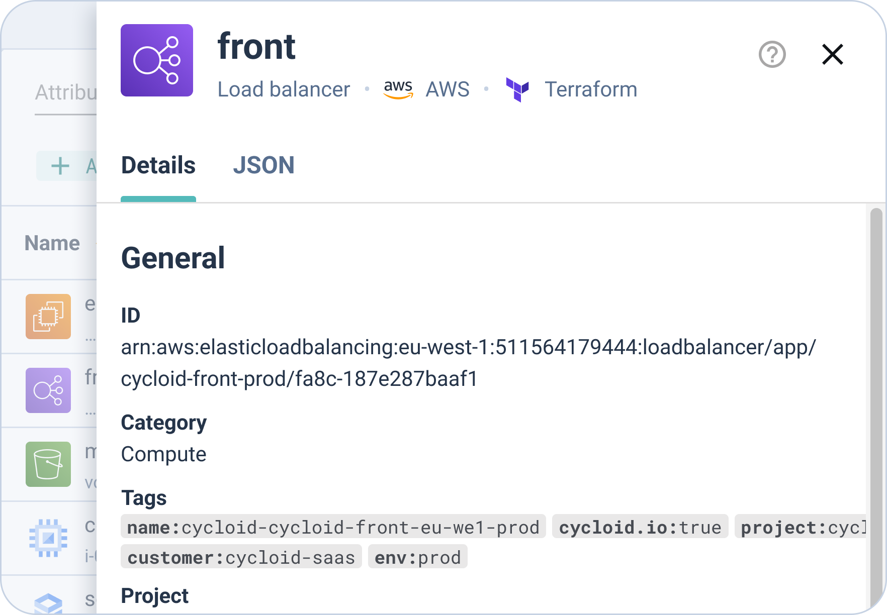
Task: Click the env:prod tag
Action: (417, 557)
